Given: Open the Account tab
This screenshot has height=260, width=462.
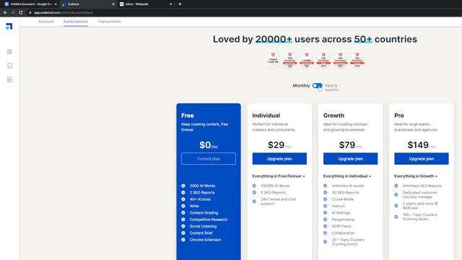Looking at the screenshot, I should click(x=46, y=22).
